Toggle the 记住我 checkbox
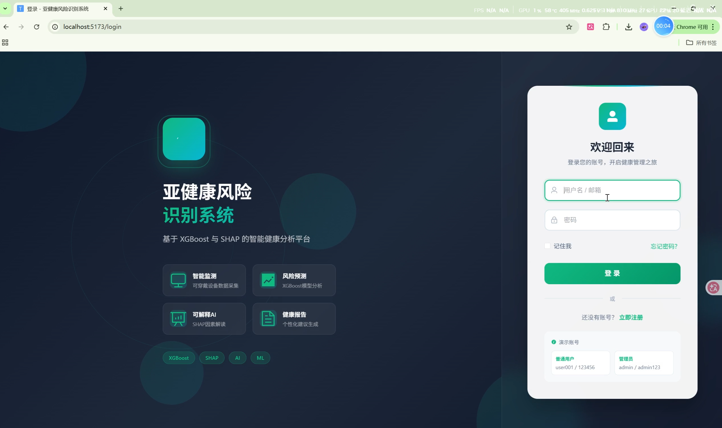Viewport: 722px width, 428px height. pos(547,246)
